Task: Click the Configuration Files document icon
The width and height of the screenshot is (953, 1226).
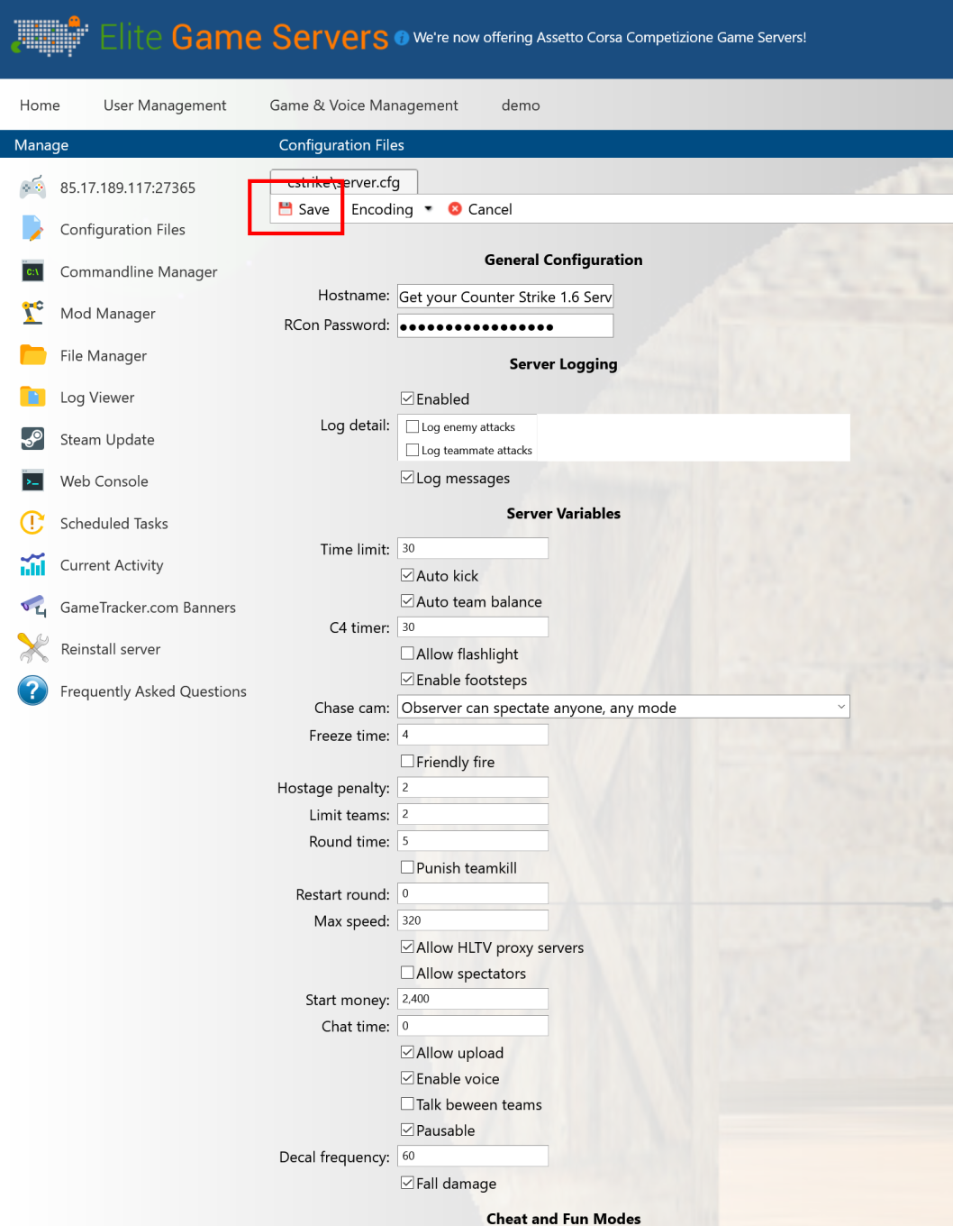Action: click(33, 229)
